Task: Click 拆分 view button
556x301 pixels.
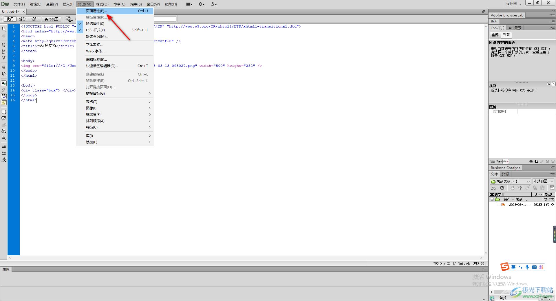Action: (22, 19)
